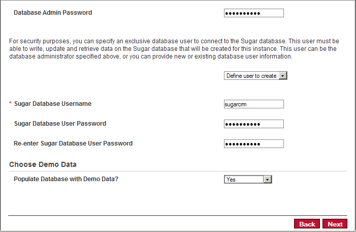Click the Re-enter Sugar Database User Password field
Screen dimensions: 356x232
tap(253, 144)
